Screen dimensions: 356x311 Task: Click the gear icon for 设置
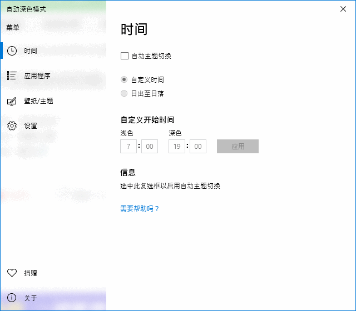pos(12,126)
